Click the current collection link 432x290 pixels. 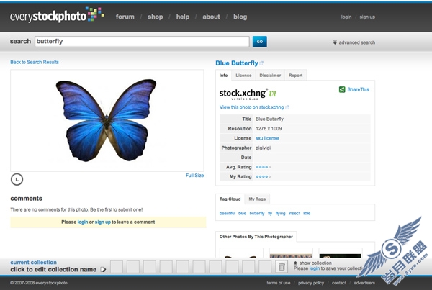point(33,262)
